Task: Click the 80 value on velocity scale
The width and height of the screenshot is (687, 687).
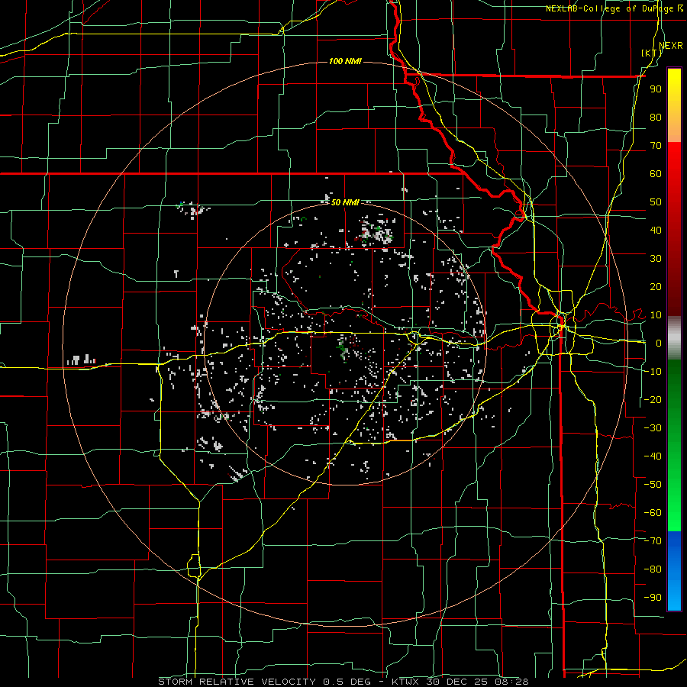Action: click(x=656, y=118)
